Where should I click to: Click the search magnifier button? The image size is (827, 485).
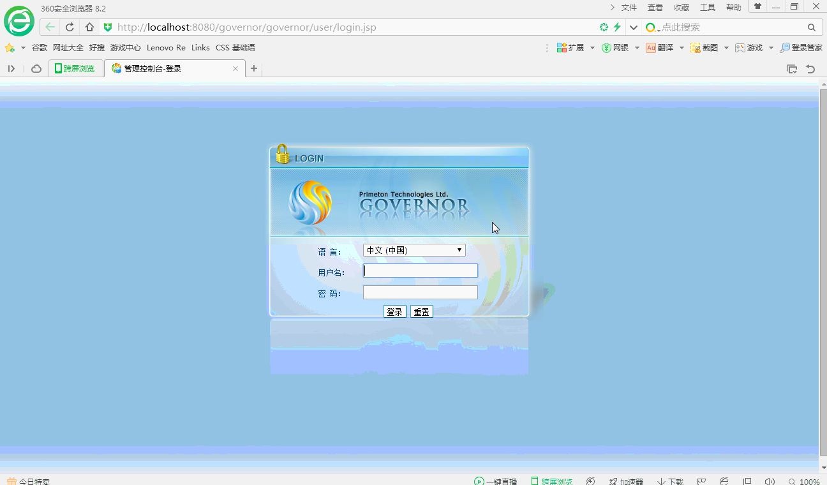[812, 27]
